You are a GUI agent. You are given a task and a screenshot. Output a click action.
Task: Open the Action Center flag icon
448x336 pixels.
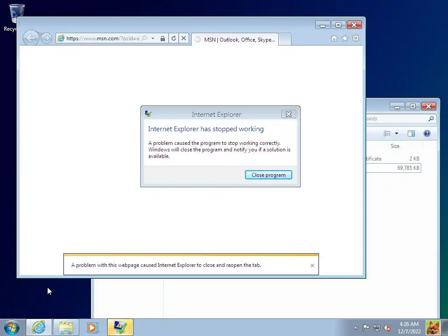tap(366, 328)
